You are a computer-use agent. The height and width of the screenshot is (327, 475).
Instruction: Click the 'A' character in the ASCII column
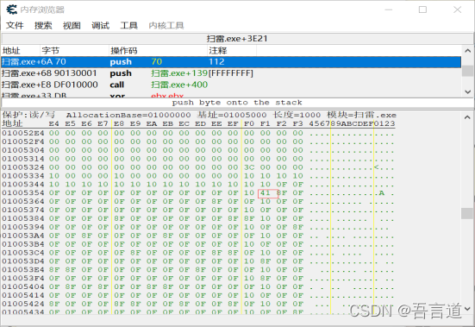pyautogui.click(x=381, y=192)
